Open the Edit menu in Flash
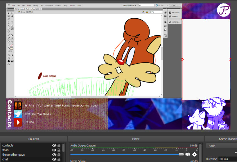Screen dimensions: 237x162 click(18, 6)
